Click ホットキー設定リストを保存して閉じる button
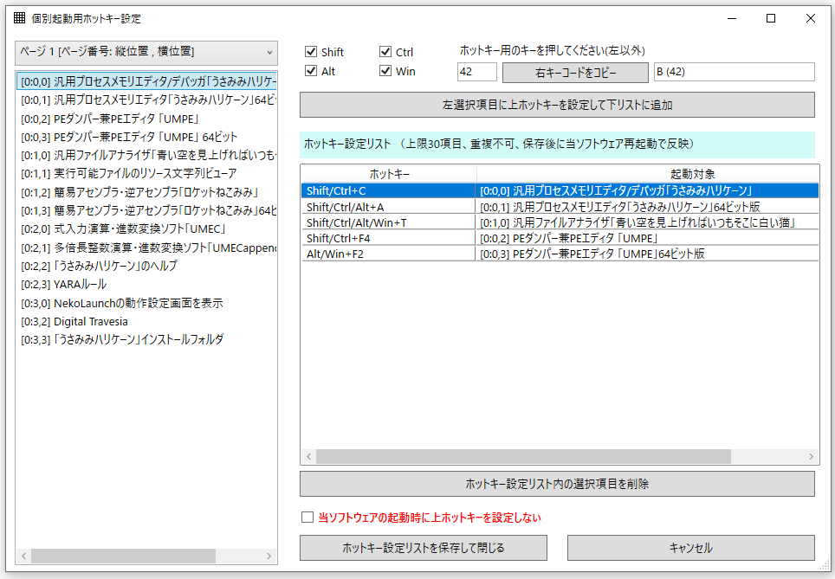The height and width of the screenshot is (579, 835). click(x=424, y=548)
